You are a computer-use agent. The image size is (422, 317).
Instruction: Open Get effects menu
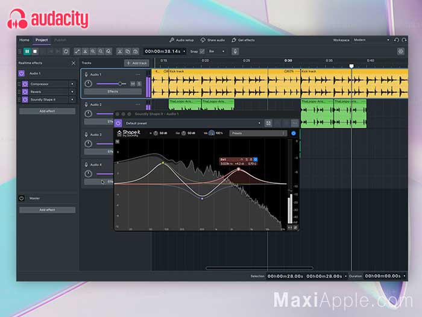click(x=243, y=40)
